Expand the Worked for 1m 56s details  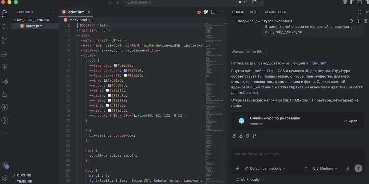pyautogui.click(x=249, y=52)
